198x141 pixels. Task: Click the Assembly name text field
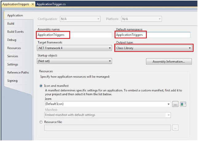tap(74, 35)
